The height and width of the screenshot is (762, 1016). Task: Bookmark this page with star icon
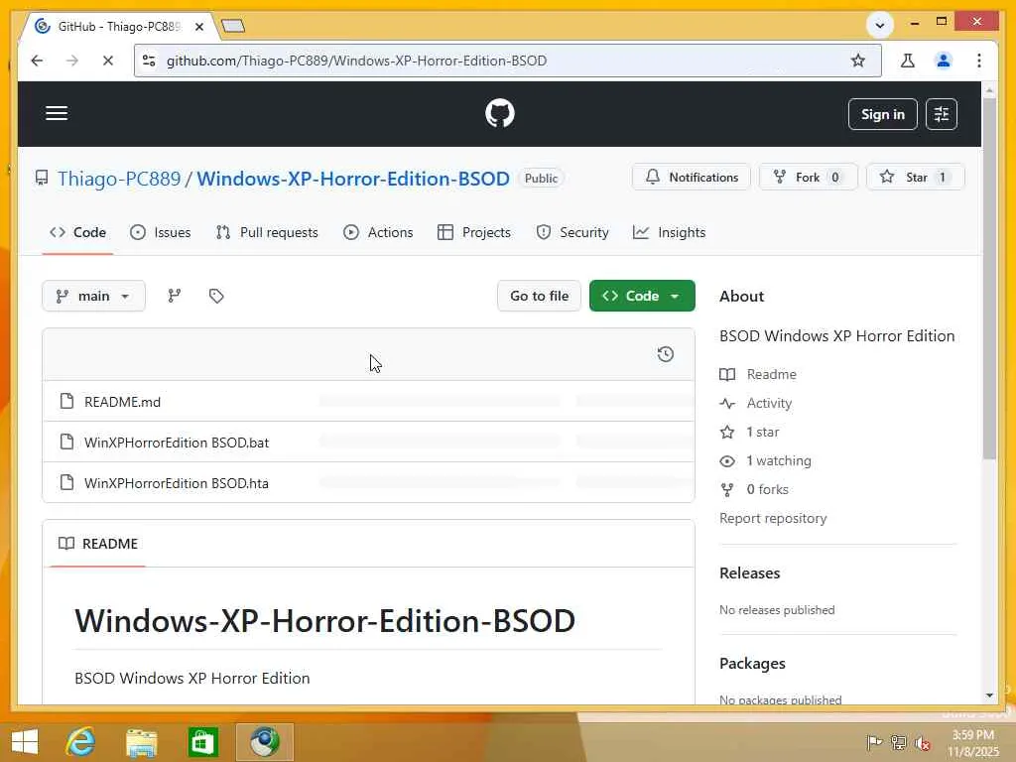point(858,61)
